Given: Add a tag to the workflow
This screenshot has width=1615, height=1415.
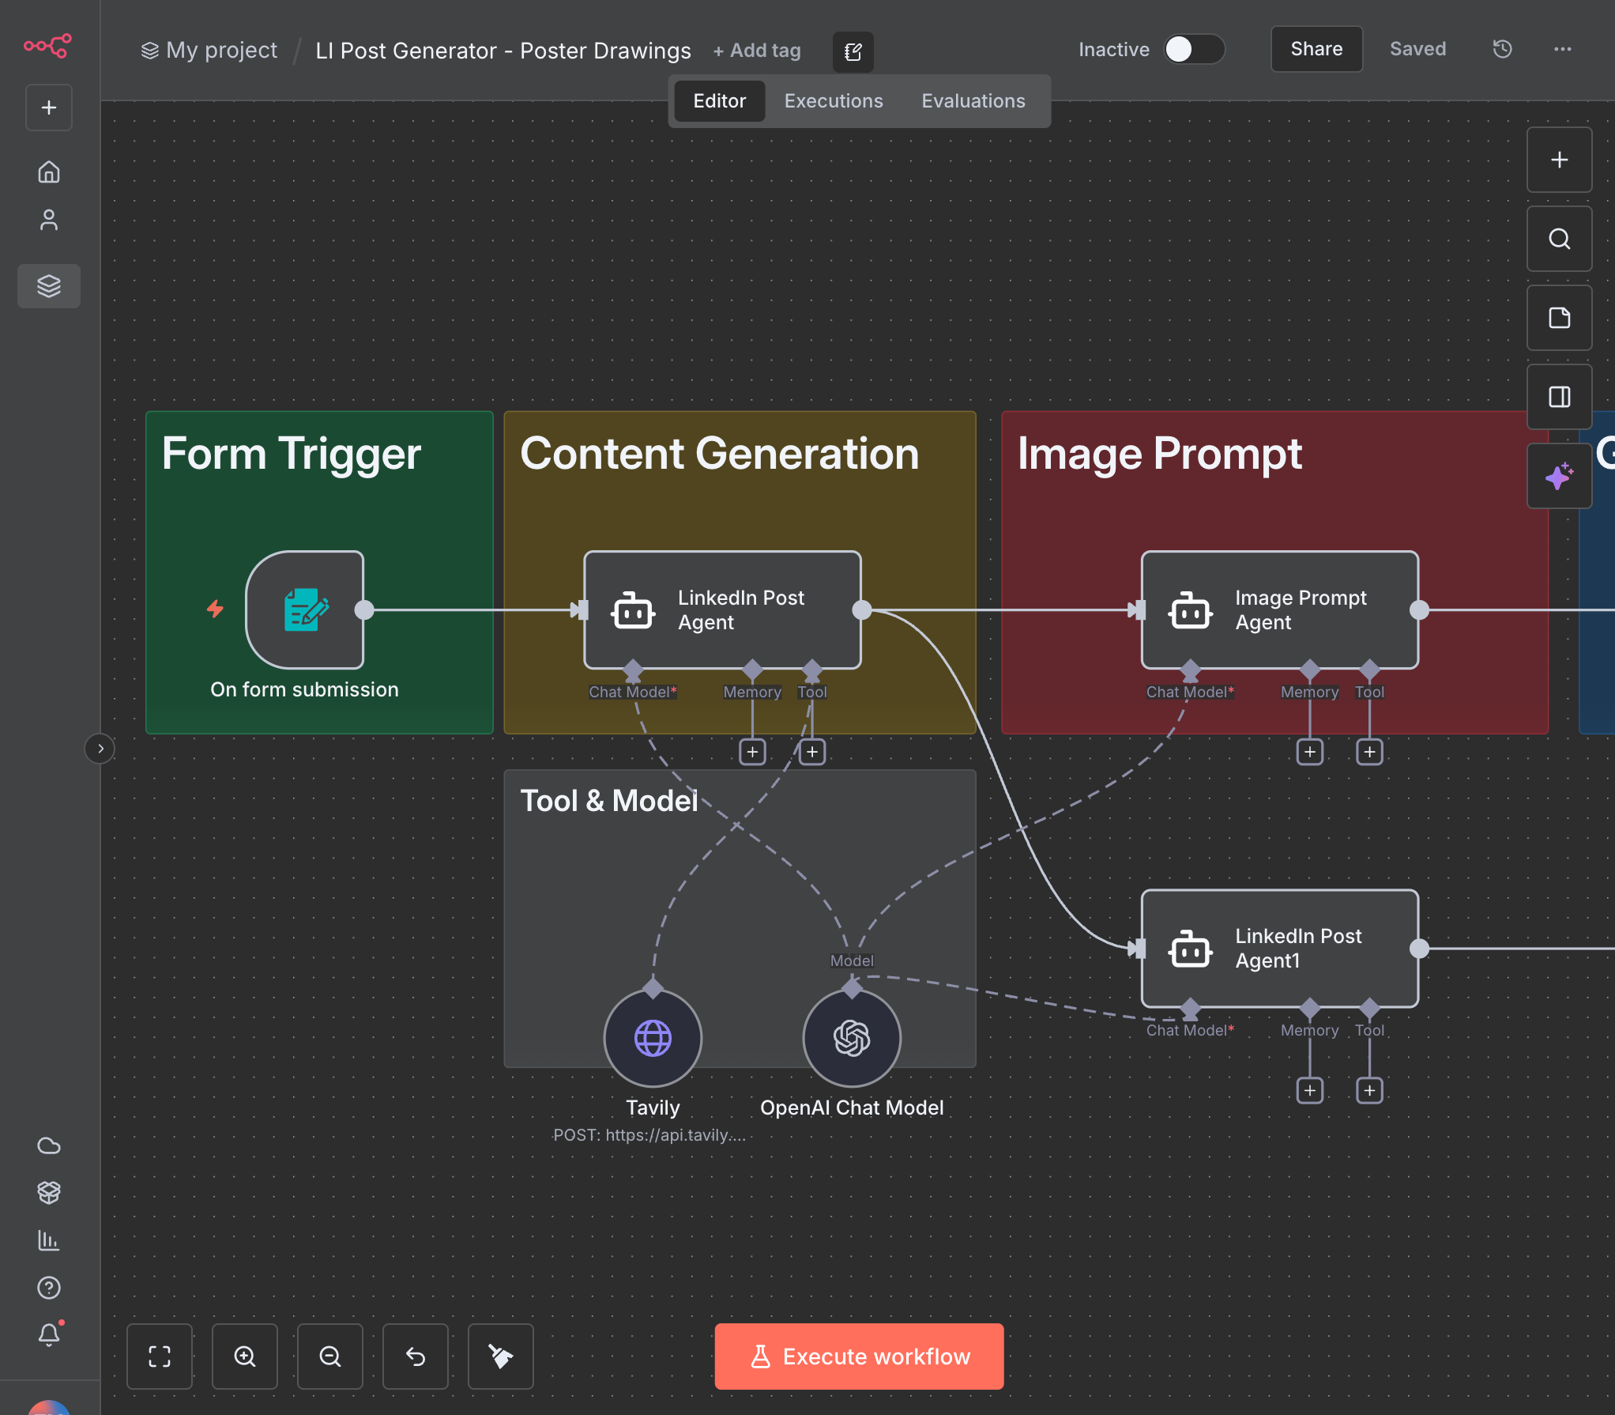Looking at the screenshot, I should [756, 50].
